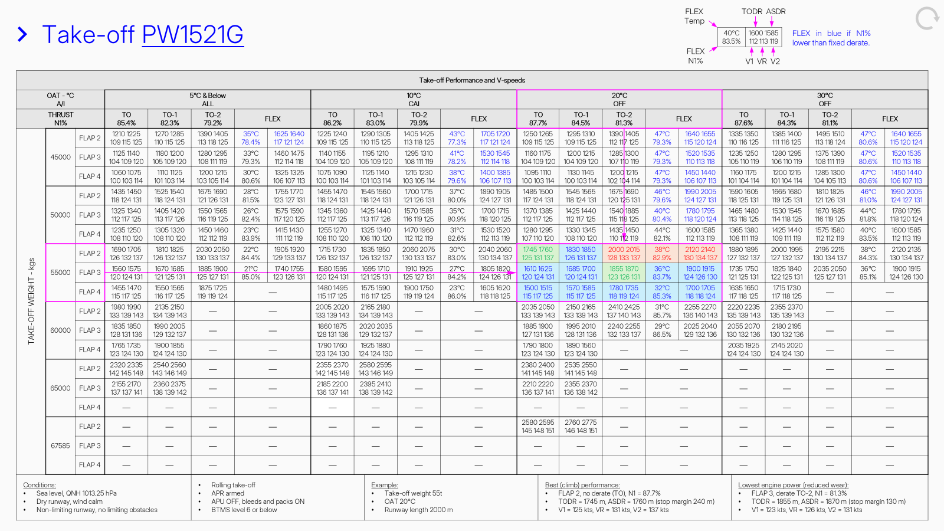Click the blue chevron before Take-off title

click(x=22, y=35)
